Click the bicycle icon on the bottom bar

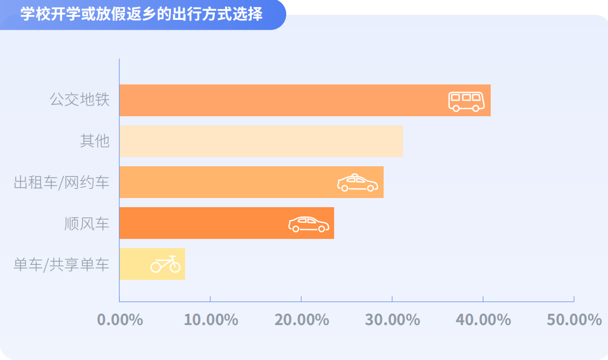[x=165, y=264]
